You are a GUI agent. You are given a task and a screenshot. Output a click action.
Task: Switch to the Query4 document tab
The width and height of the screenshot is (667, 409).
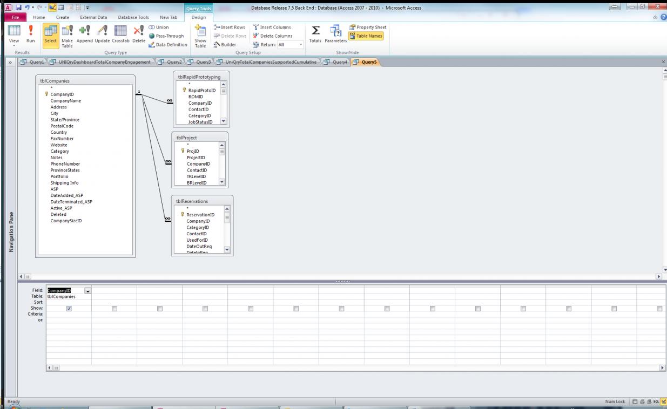click(336, 62)
